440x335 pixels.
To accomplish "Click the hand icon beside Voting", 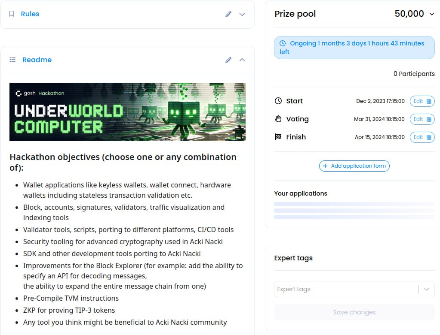I will (x=278, y=119).
